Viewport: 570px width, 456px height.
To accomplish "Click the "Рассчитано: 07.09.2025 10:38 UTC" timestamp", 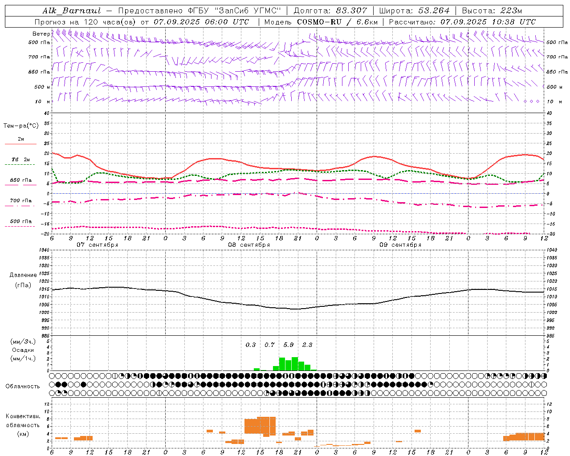I will (462, 22).
